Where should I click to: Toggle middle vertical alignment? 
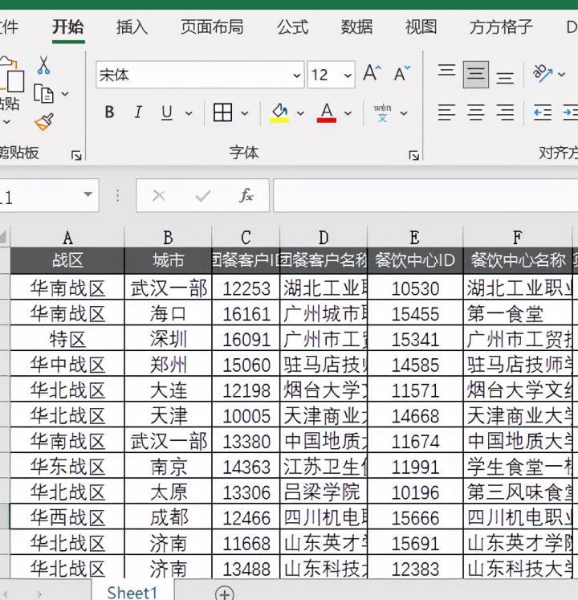click(475, 74)
